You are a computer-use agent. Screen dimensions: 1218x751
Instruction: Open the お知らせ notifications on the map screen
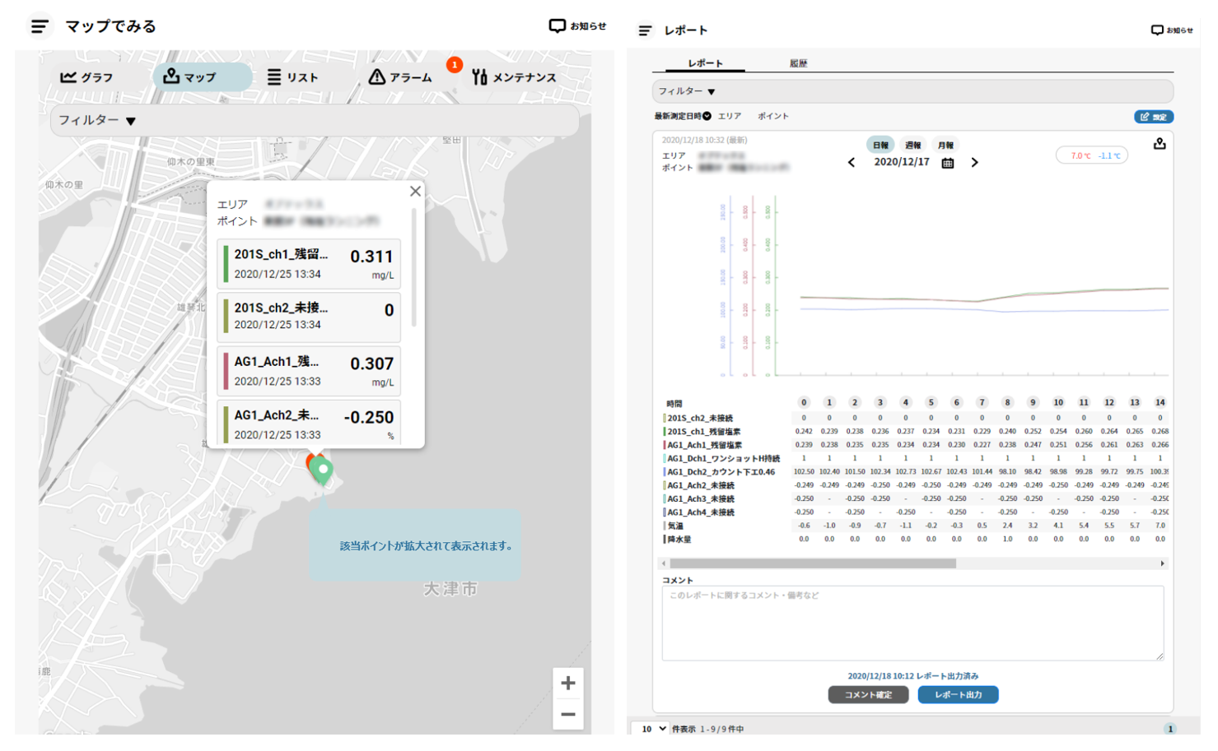coord(577,26)
